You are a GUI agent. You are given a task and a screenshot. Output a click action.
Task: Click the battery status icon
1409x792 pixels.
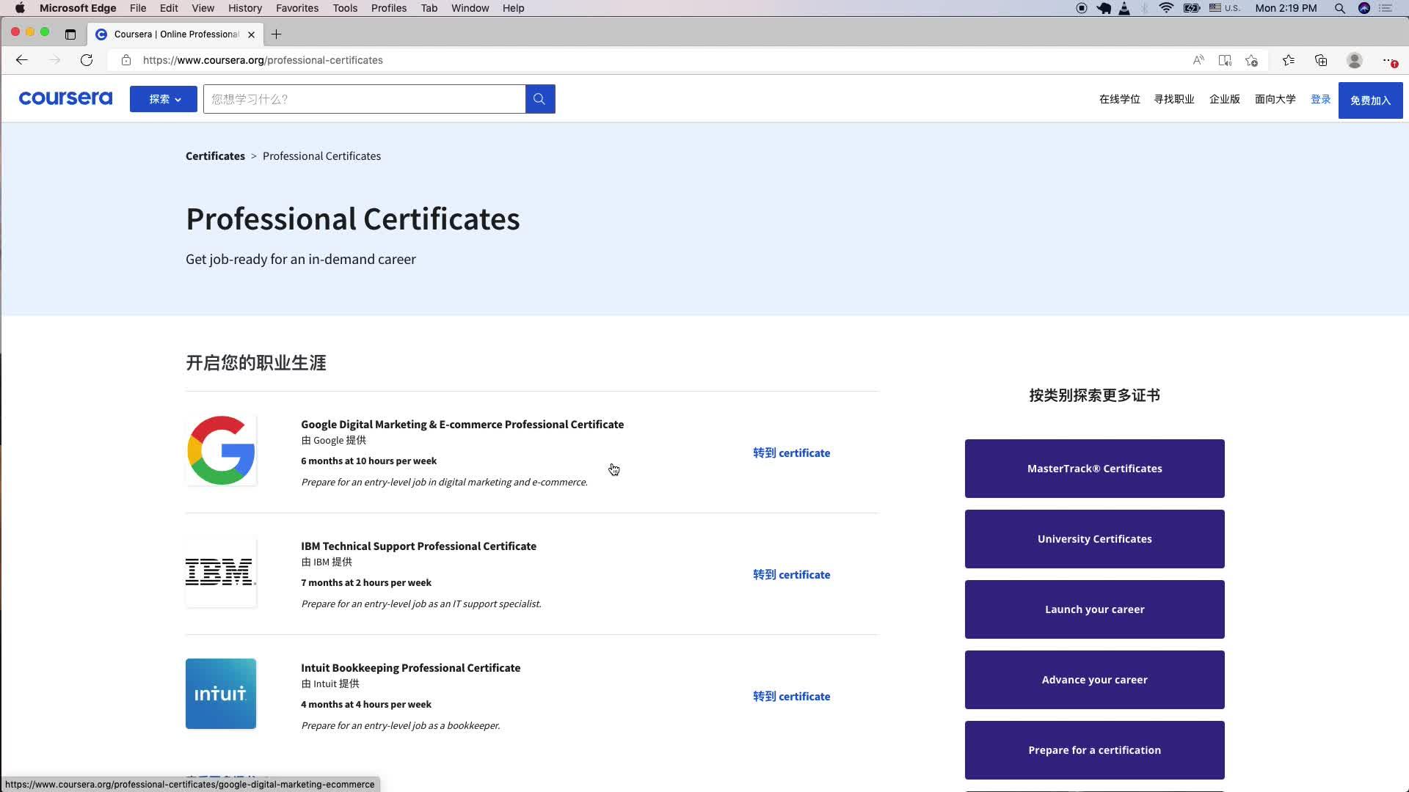point(1192,8)
